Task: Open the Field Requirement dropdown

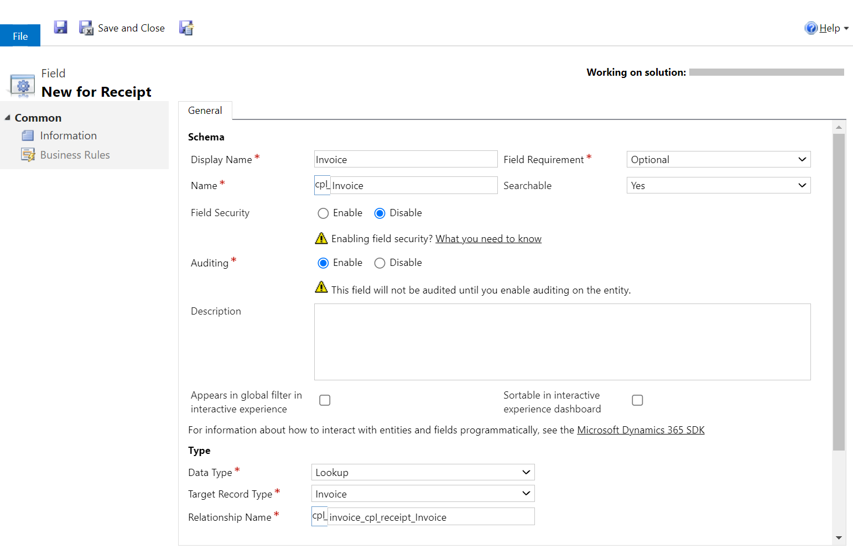Action: point(718,159)
